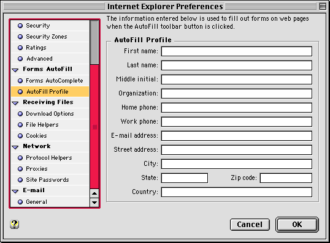Viewport: 330px width, 243px height.
Task: Select File Helpers in sidebar
Action: 50,125
